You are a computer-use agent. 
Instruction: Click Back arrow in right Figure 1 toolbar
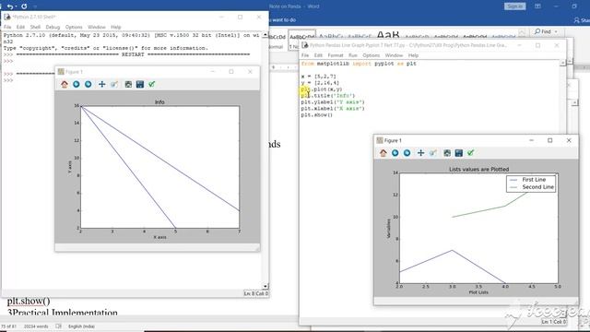tap(395, 153)
